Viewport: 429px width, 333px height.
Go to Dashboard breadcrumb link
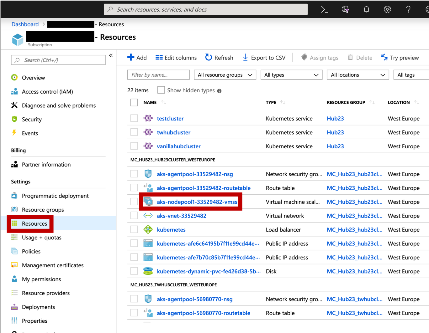point(25,24)
